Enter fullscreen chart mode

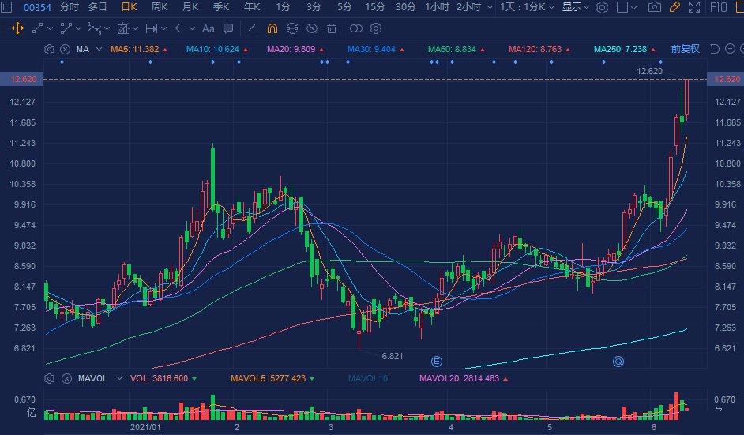click(694, 7)
